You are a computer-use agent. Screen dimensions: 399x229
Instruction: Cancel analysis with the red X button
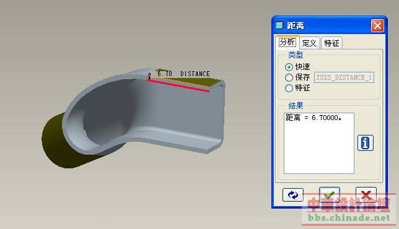click(x=366, y=195)
